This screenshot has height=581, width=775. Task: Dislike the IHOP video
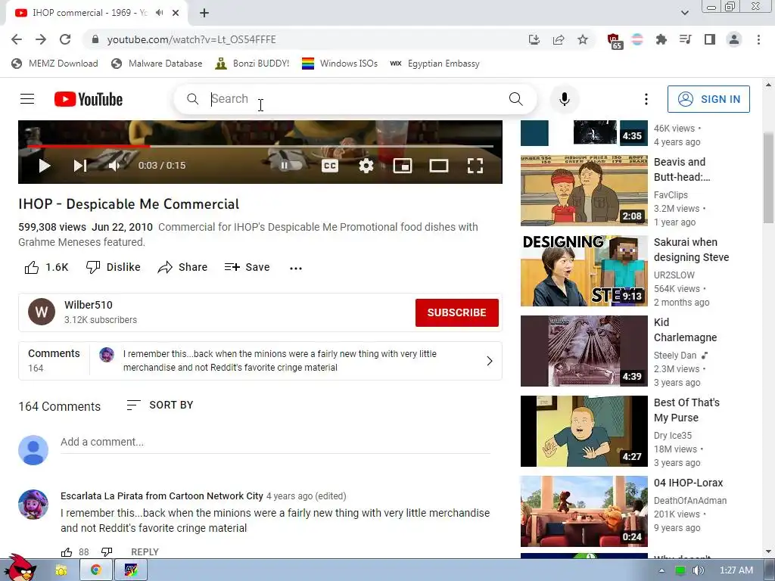click(x=114, y=267)
